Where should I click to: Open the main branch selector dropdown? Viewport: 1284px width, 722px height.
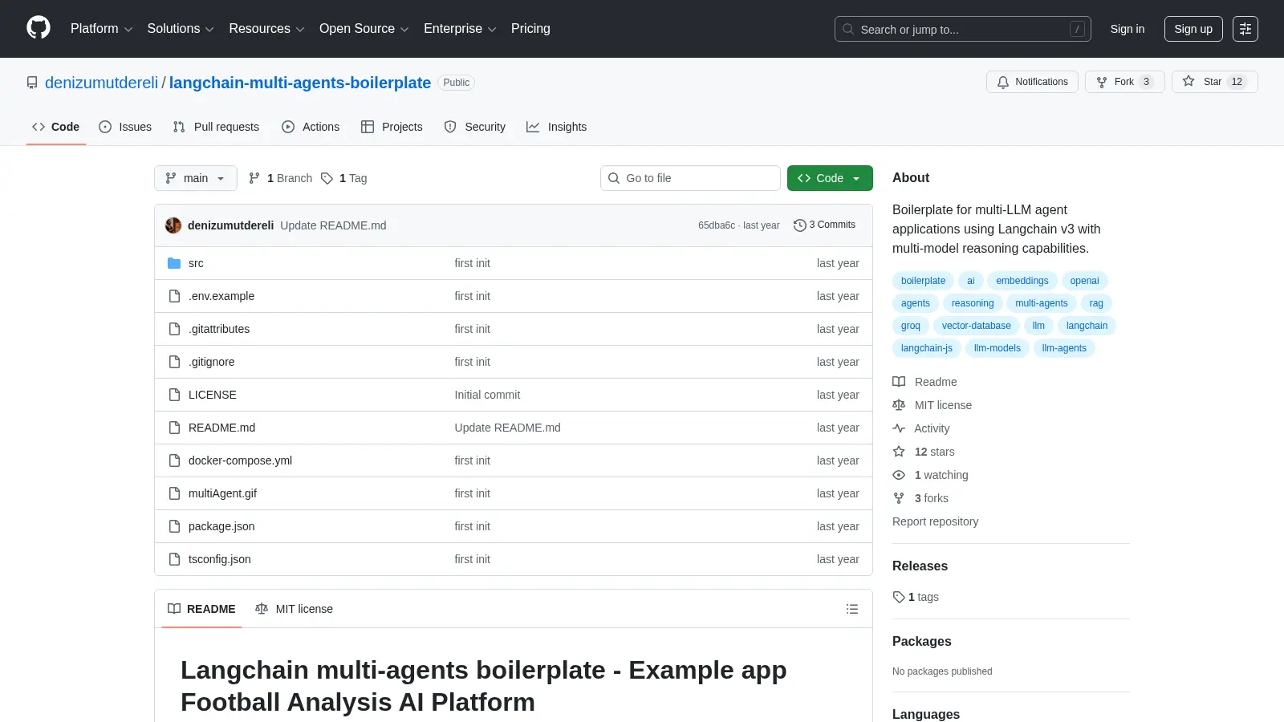[x=196, y=178]
